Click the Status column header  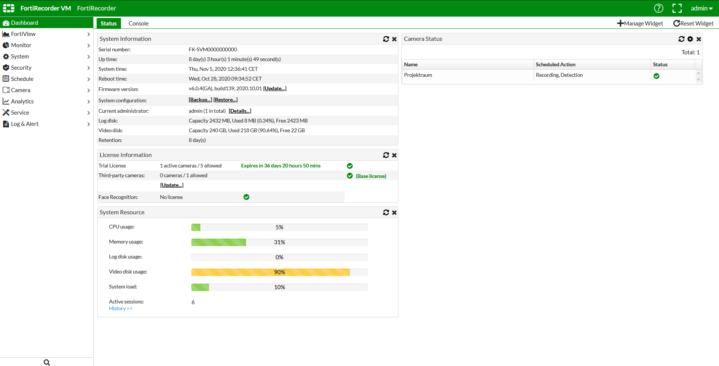pos(673,64)
